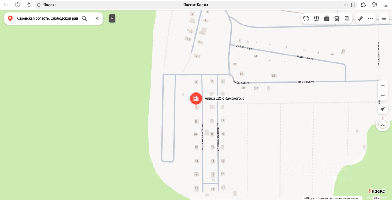The image size is (392, 200).
Task: Open the Справка help link
Action: click(322, 198)
